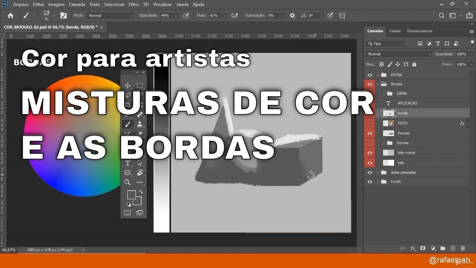Show the FOTO layer visibility box

[370, 123]
